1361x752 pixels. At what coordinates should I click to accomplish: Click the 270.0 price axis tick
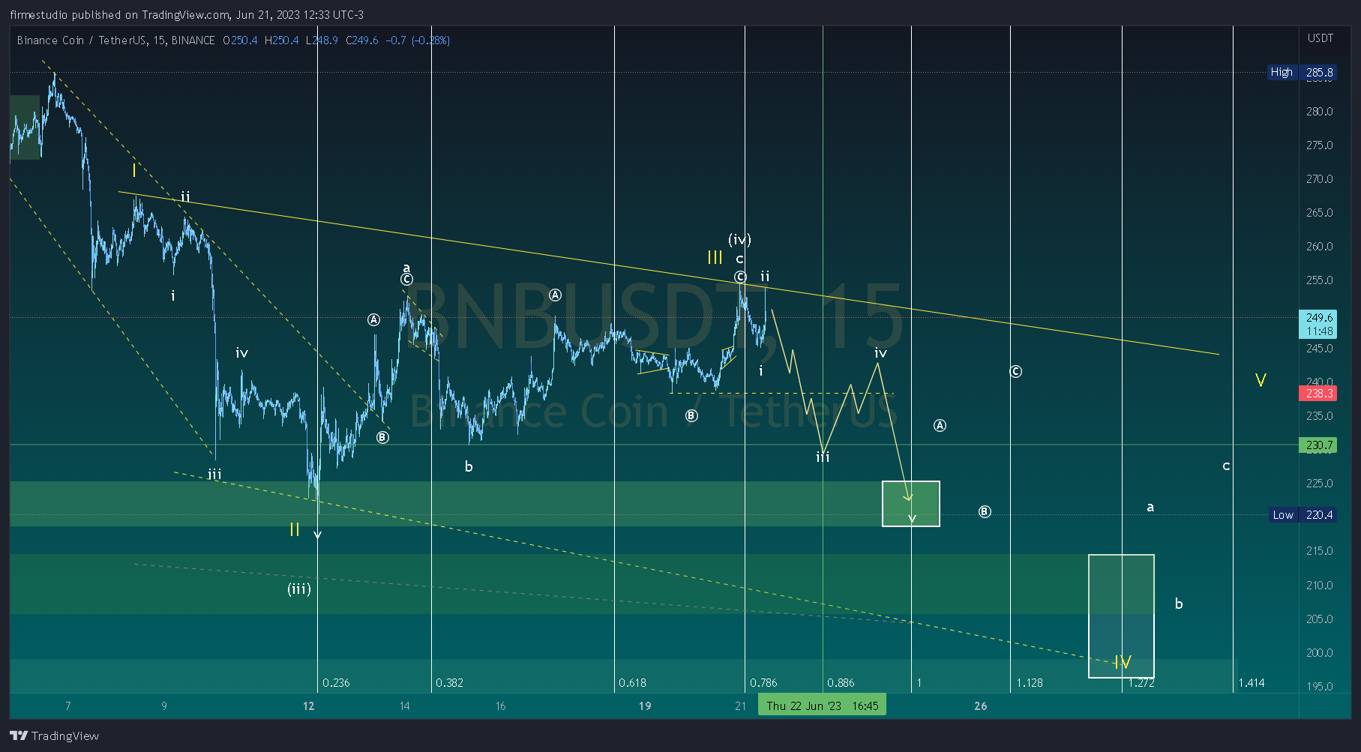click(1320, 179)
